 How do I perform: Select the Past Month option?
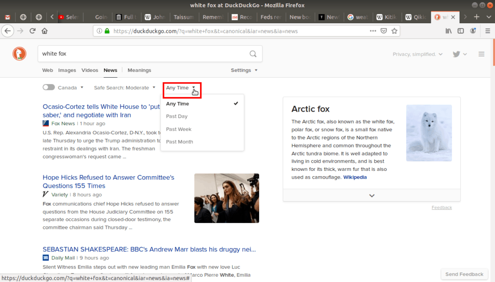coord(202,141)
